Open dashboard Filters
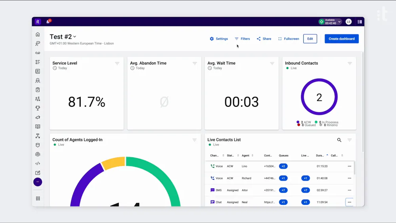This screenshot has height=223, width=396. (x=242, y=39)
